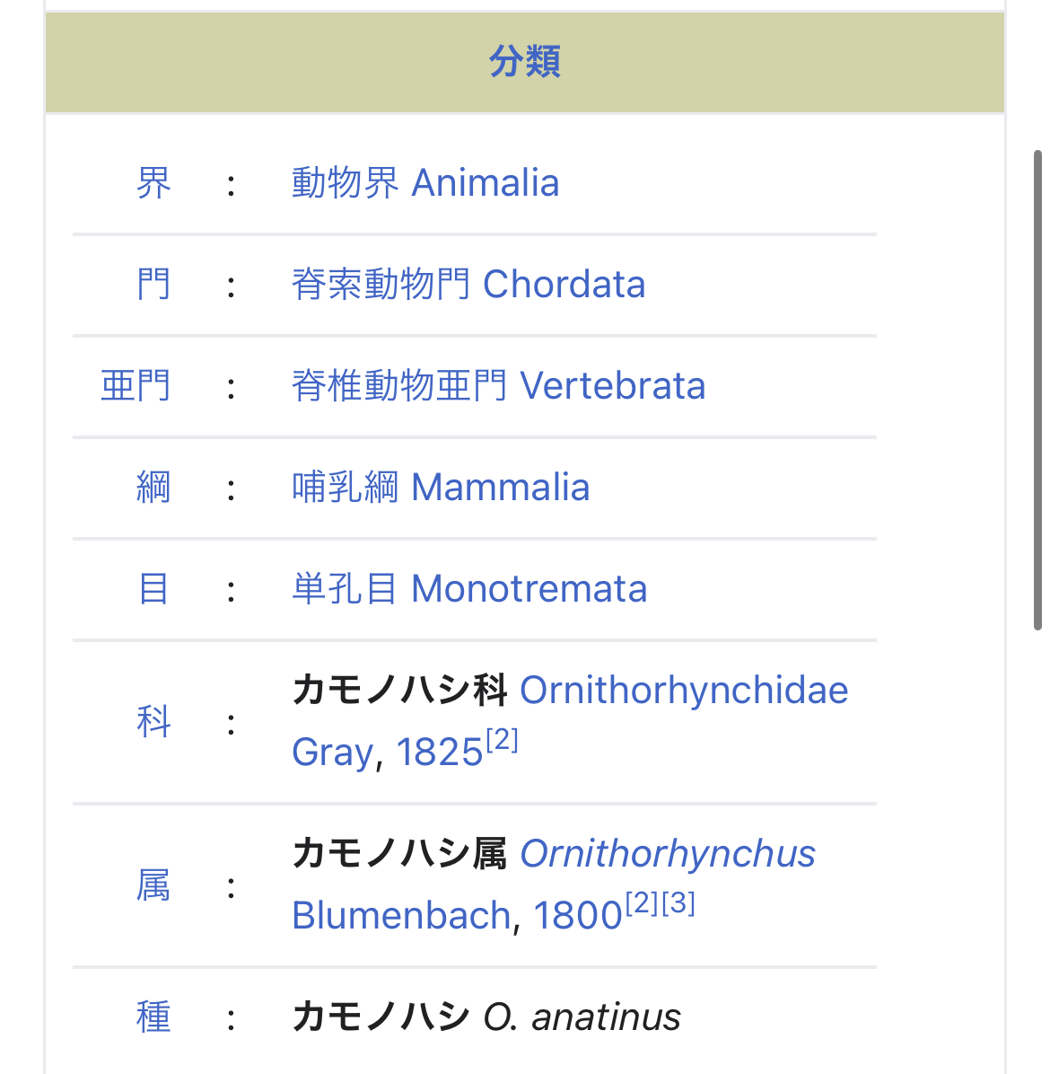
Task: Click the 綱 rank label link
Action: coord(153,488)
